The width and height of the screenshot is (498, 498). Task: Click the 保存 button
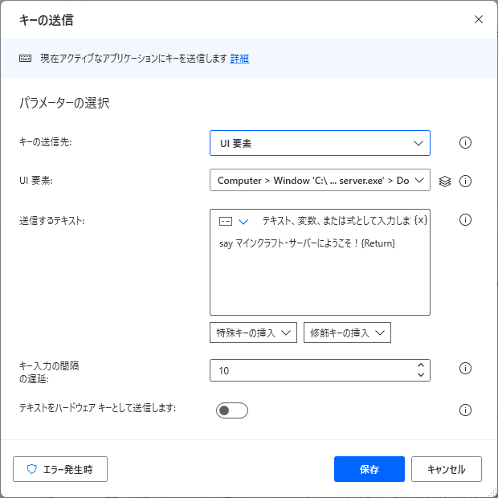[369, 469]
